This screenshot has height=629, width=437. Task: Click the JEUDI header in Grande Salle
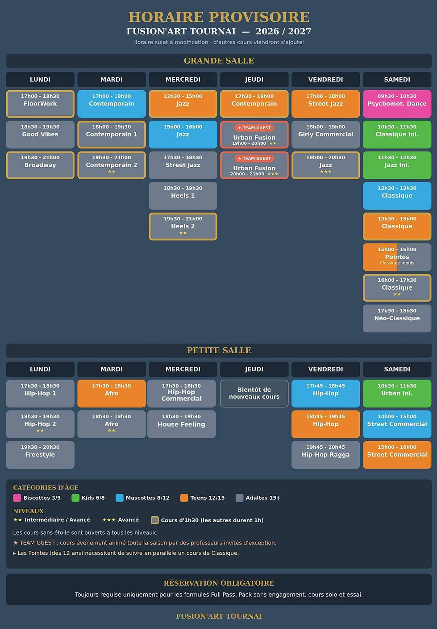point(254,80)
